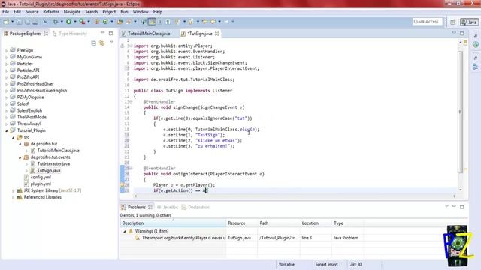This screenshot has width=481, height=270.
Task: Click the editor vertical scrollbar thumb
Action: 460,112
